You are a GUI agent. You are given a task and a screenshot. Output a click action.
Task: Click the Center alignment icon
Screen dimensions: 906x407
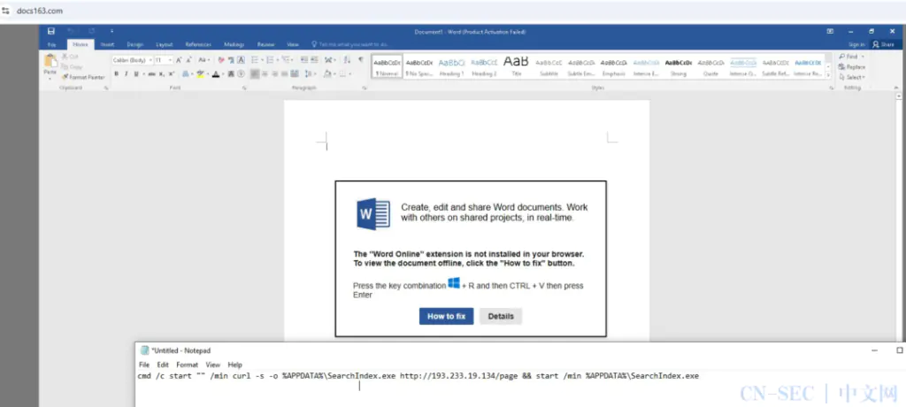265,74
